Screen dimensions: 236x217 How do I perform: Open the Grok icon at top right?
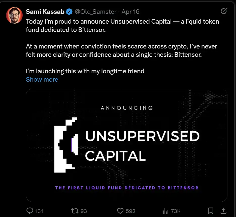(223, 12)
